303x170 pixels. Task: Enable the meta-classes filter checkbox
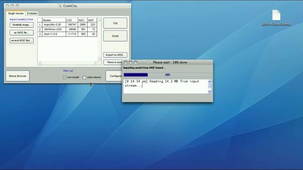84,77
